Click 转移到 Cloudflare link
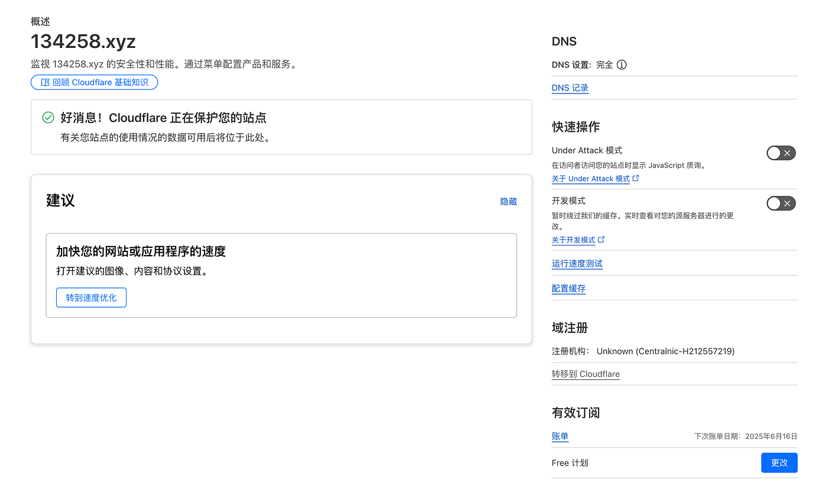815x491 pixels. tap(586, 374)
